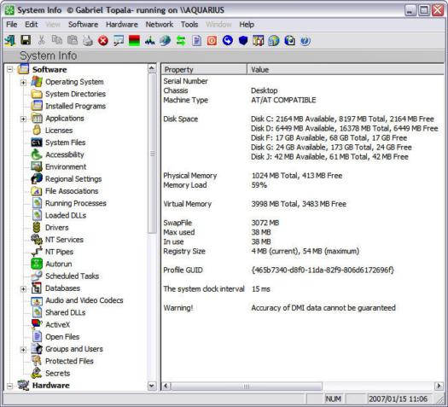This screenshot has width=448, height=407.
Task: Open the Hardware menu
Action: coord(122,25)
